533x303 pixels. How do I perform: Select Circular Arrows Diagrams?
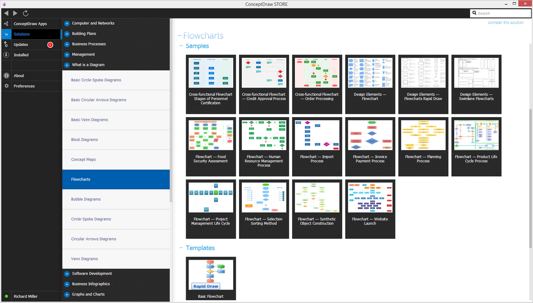click(x=116, y=239)
